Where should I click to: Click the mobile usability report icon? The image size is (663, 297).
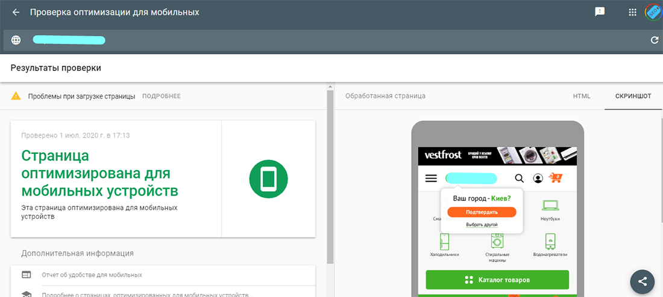pos(26,275)
